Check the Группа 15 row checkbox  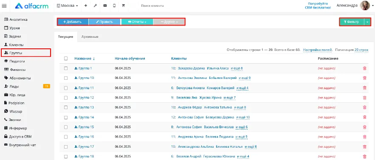coord(66,127)
